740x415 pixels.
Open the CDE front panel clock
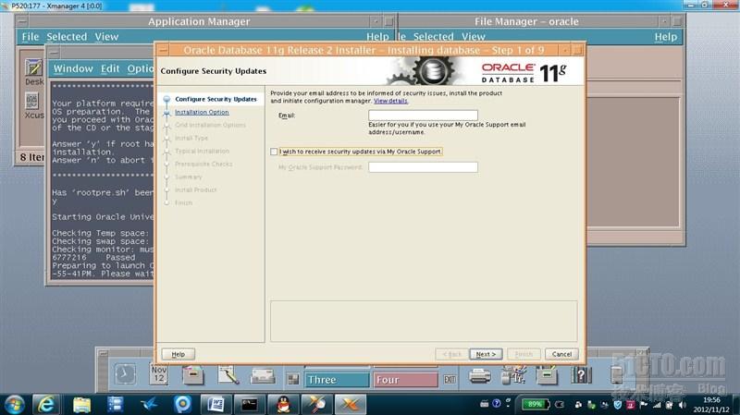125,374
